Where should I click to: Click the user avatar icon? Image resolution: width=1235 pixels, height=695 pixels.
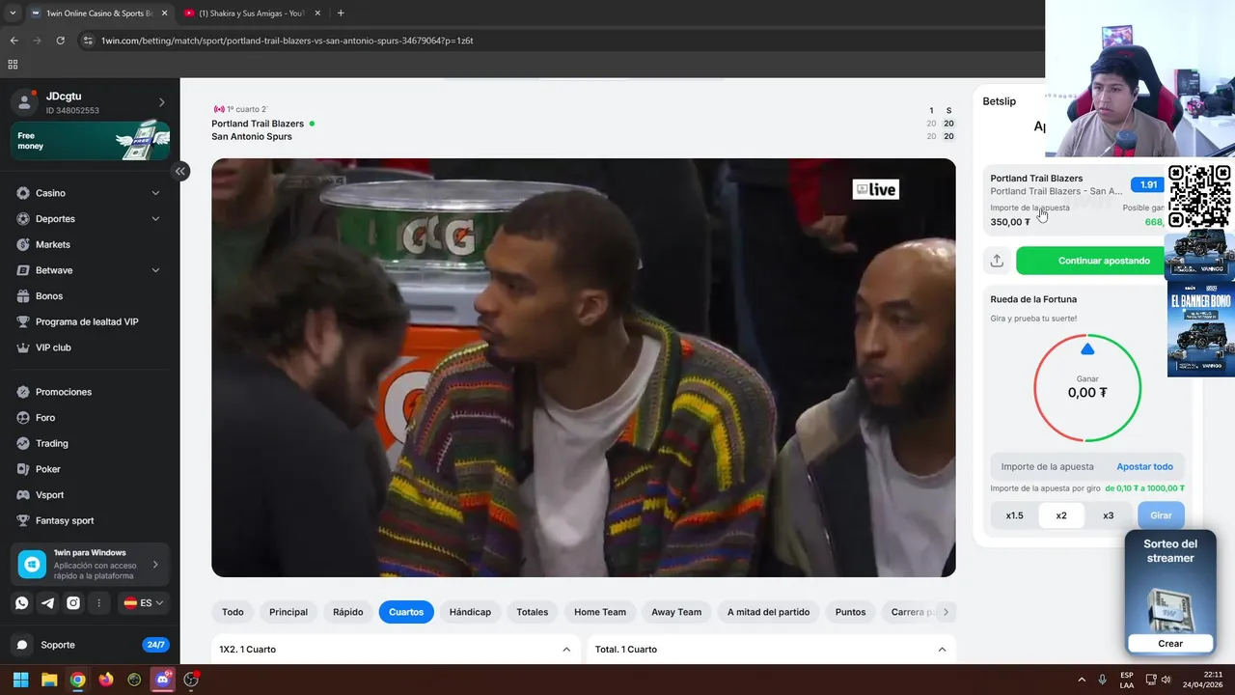tap(27, 102)
